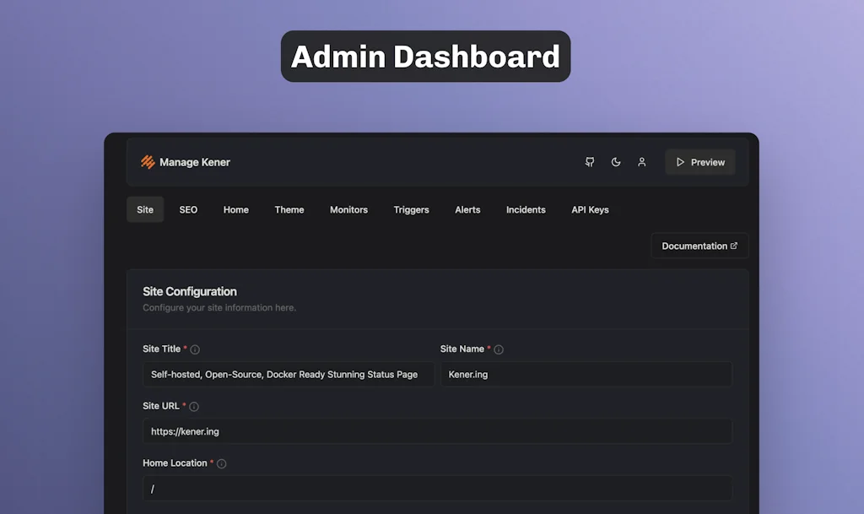This screenshot has height=514, width=864.
Task: Open the user account icon
Action: [x=641, y=162]
